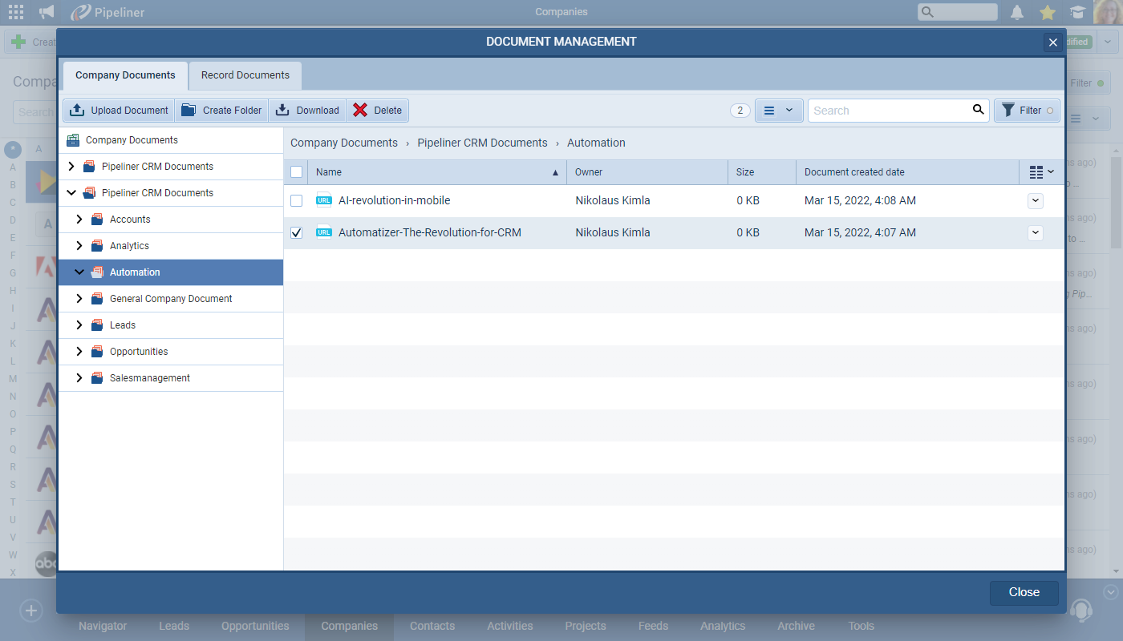Go to Pipeliner CRM Documents breadcrumb
Screen dimensions: 1123x641
pos(482,143)
